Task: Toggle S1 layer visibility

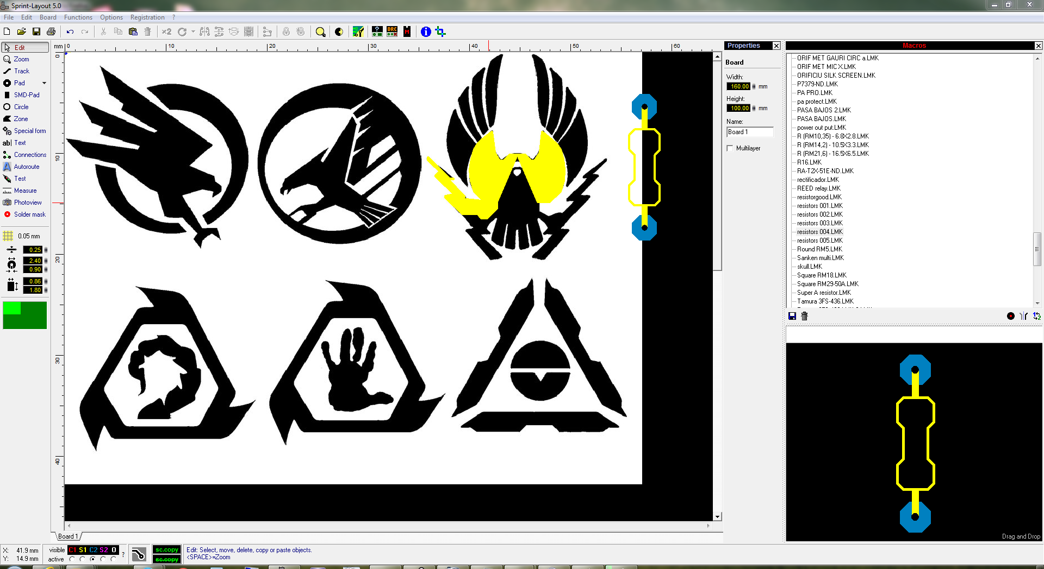Action: point(83,550)
